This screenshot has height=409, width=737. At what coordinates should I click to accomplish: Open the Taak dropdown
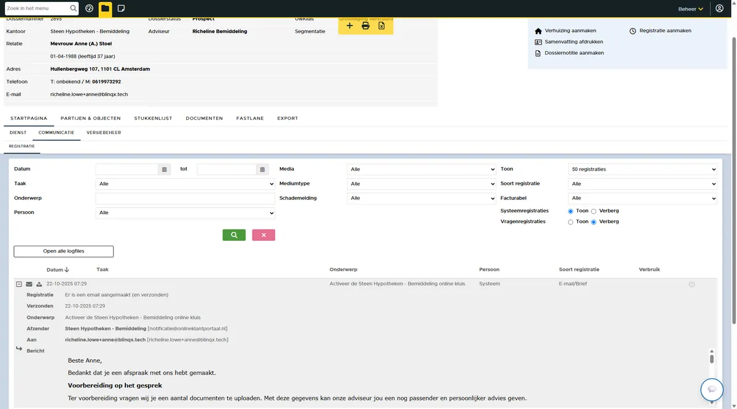185,184
